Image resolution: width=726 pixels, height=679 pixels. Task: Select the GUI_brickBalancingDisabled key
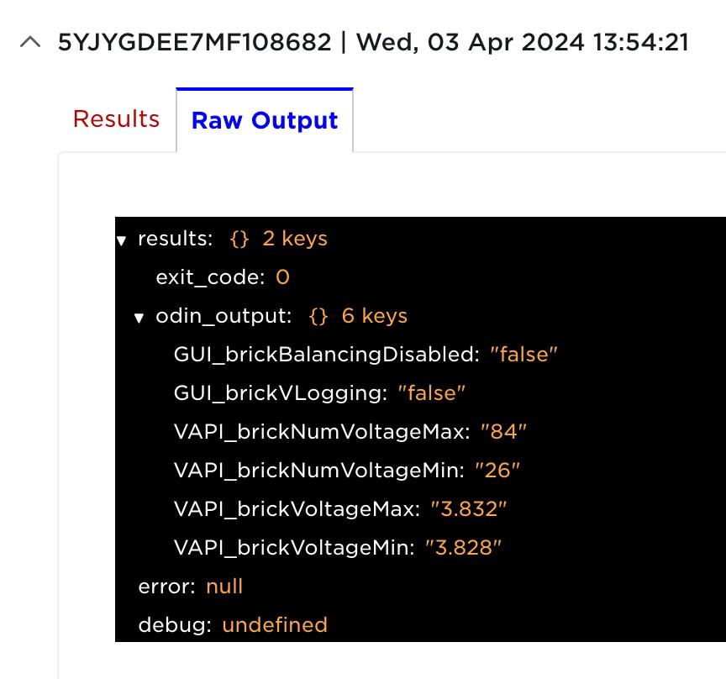(x=326, y=355)
